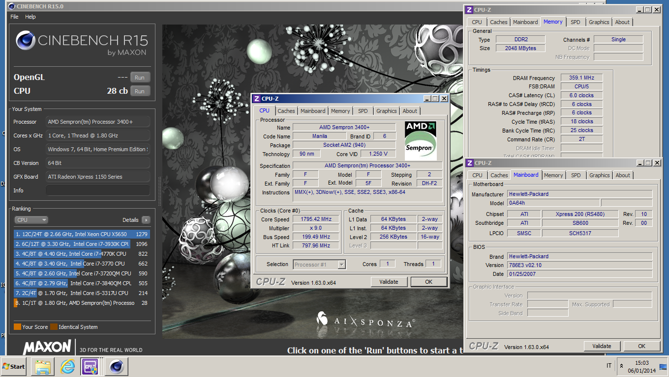The image size is (669, 377).
Task: Select ranking row Intel Core i7-3720QM
Action: pyautogui.click(x=82, y=273)
